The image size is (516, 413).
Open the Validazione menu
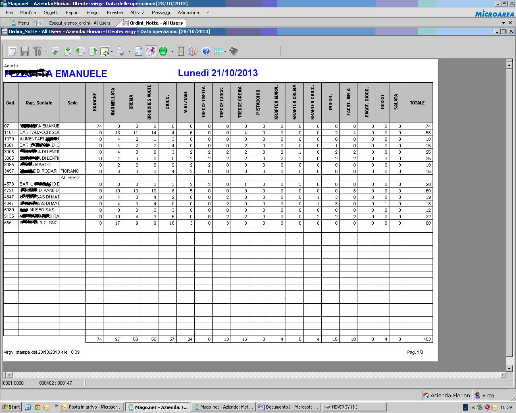(188, 13)
